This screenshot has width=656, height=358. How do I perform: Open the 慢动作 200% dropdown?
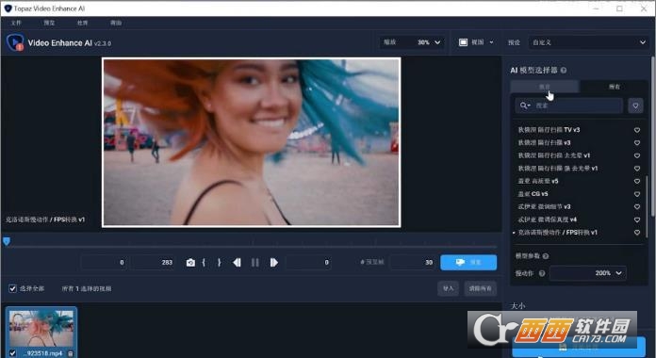pos(588,273)
